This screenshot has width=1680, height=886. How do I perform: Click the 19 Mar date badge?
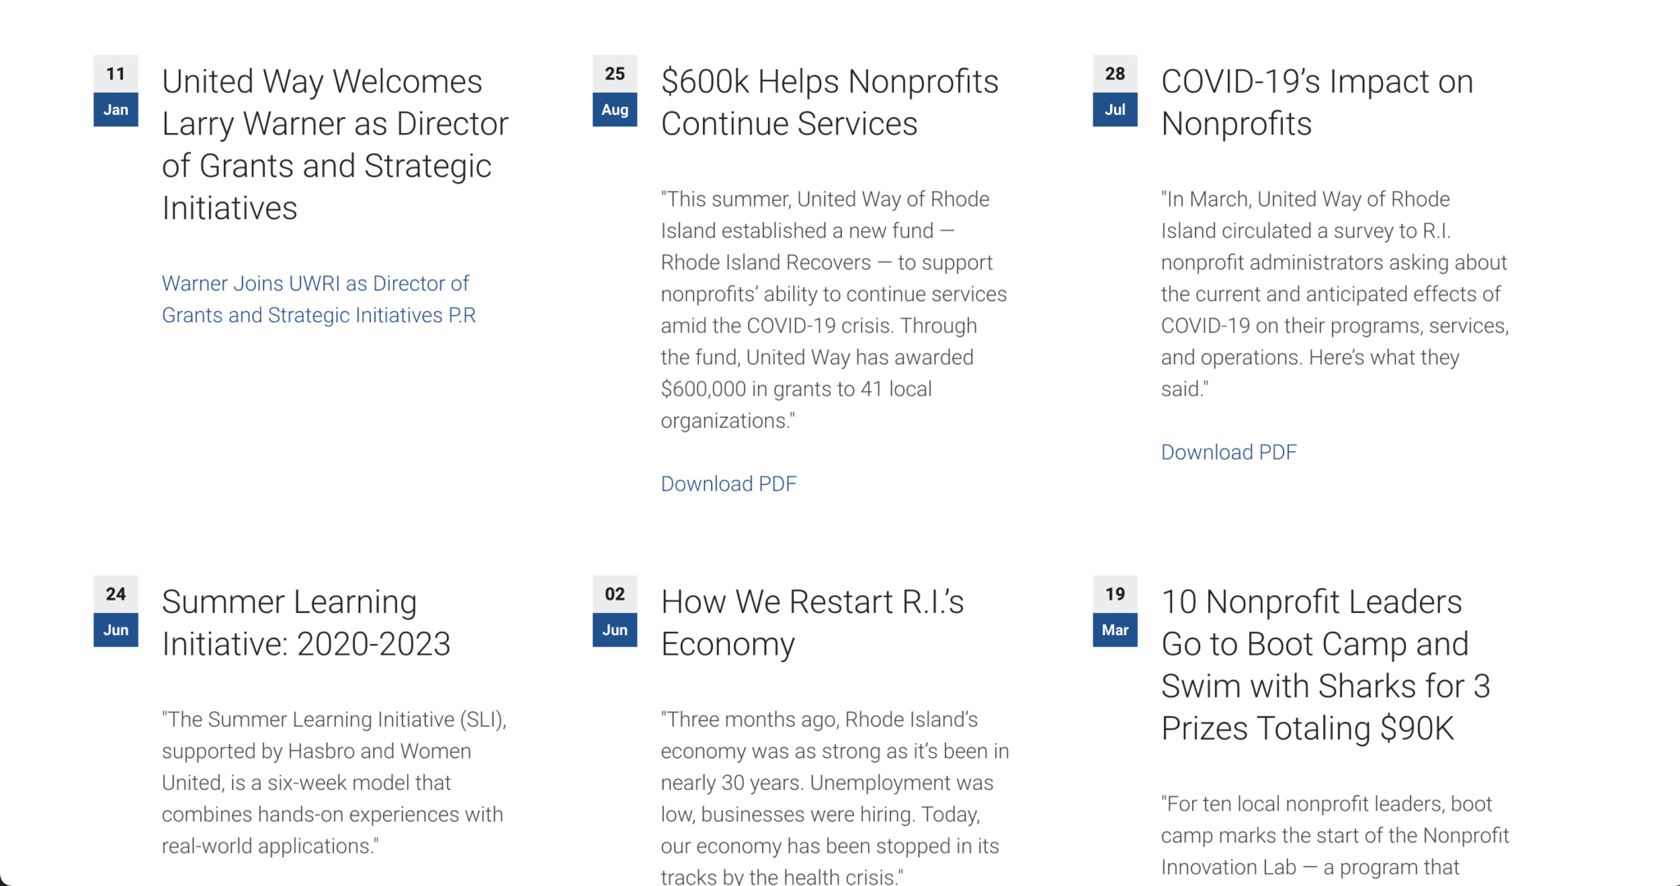pos(1115,611)
